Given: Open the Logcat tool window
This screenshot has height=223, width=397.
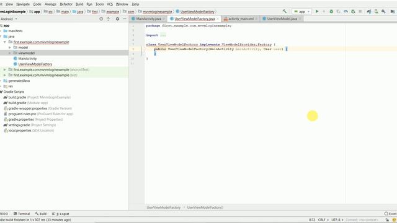Looking at the screenshot, I should (x=61, y=214).
